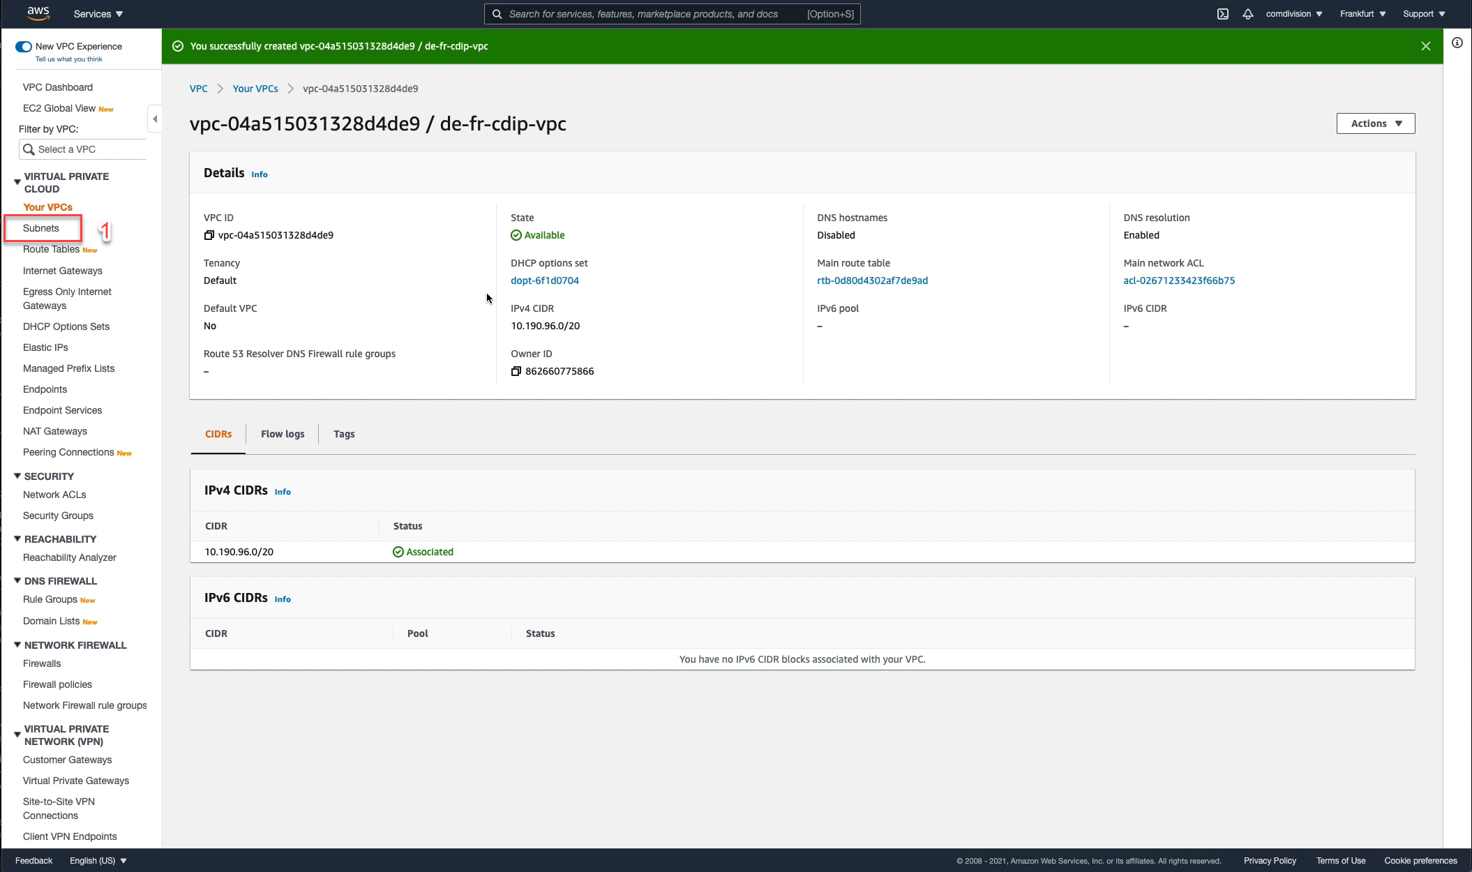The height and width of the screenshot is (872, 1472).
Task: Open Internet Gateways in the sidebar
Action: (63, 271)
